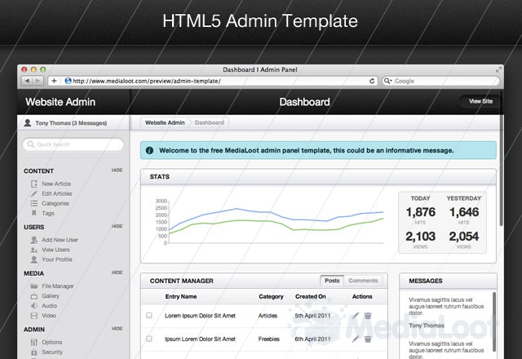Click the Categories list icon
Image resolution: width=522 pixels, height=359 pixels.
[33, 204]
